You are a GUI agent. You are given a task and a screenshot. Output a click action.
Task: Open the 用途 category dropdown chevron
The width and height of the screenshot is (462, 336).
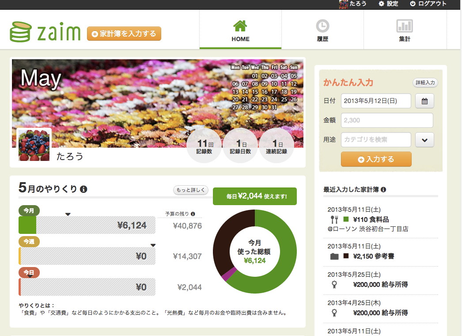[424, 140]
